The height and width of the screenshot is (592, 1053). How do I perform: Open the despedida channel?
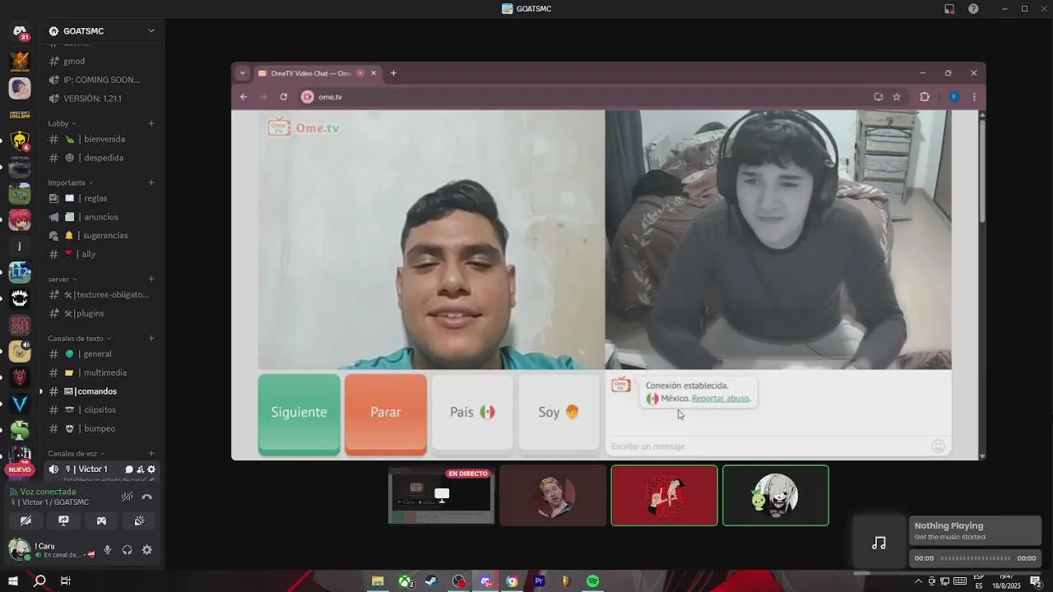[102, 158]
